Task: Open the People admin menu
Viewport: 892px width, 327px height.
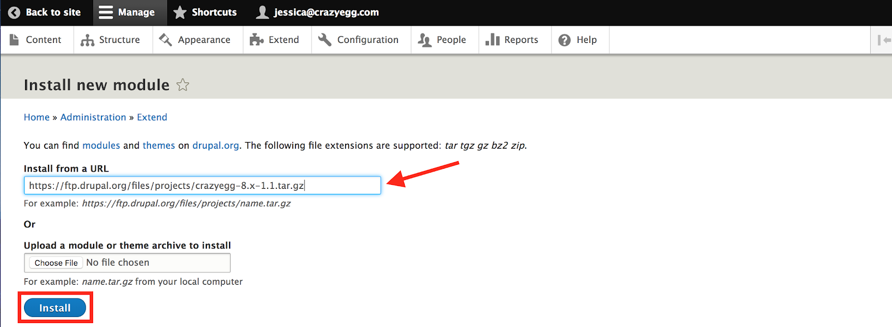Action: pos(445,40)
